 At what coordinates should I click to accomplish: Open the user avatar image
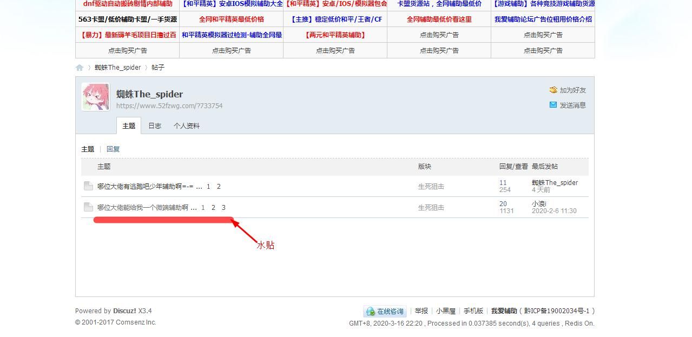(x=96, y=97)
